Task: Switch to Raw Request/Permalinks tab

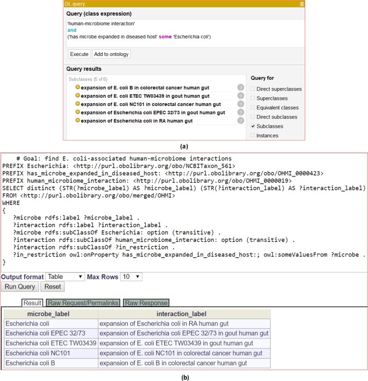Action: pyautogui.click(x=83, y=303)
